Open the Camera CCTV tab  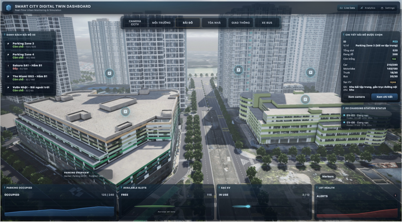click(135, 23)
